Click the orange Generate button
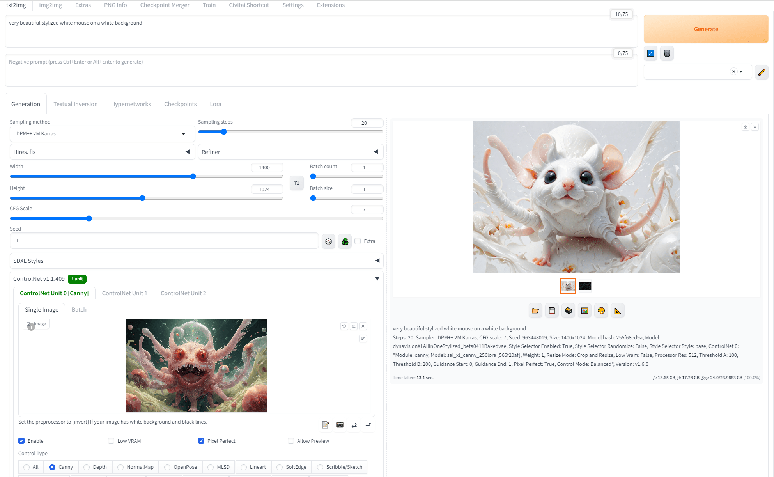Image resolution: width=774 pixels, height=477 pixels. [x=706, y=29]
